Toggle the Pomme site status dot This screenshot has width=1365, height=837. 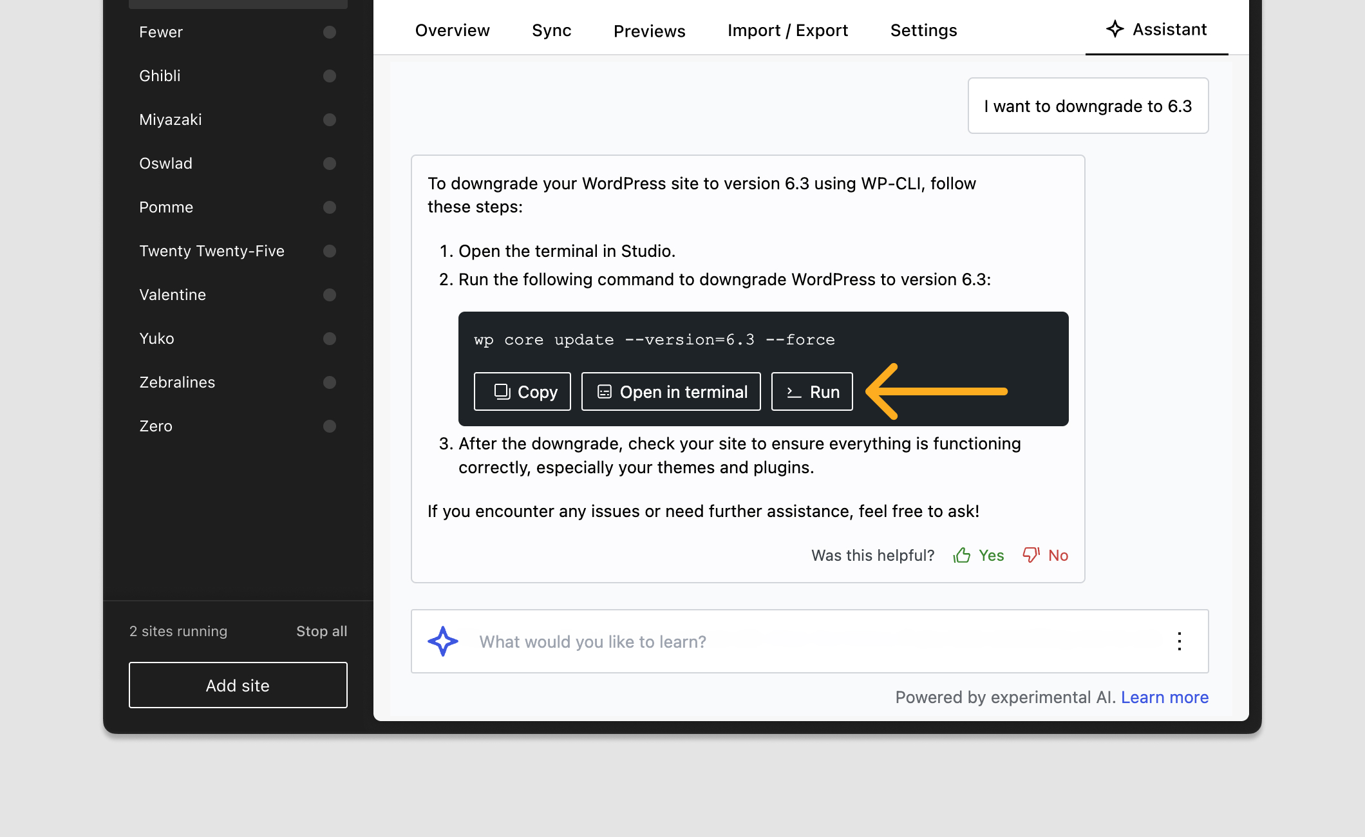(x=330, y=207)
